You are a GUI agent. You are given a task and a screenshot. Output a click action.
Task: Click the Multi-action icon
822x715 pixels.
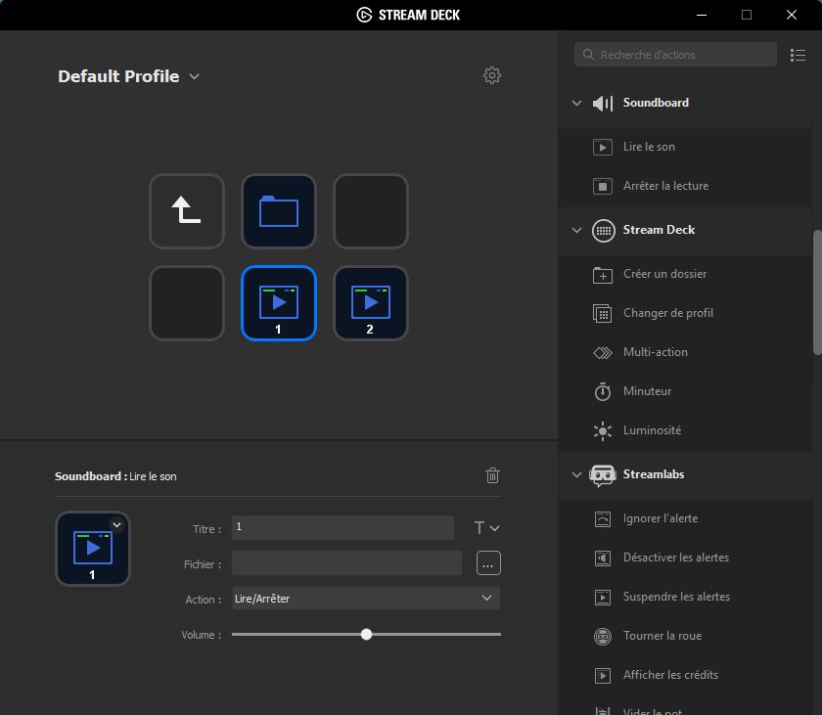tap(603, 352)
